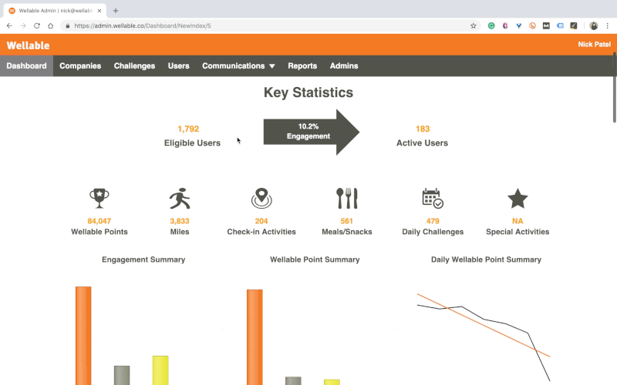Click the Active Users label
Viewport: 617px width, 385px height.
point(422,143)
